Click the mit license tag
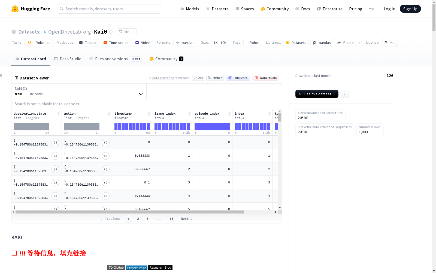The image size is (436, 273). tap(390, 43)
